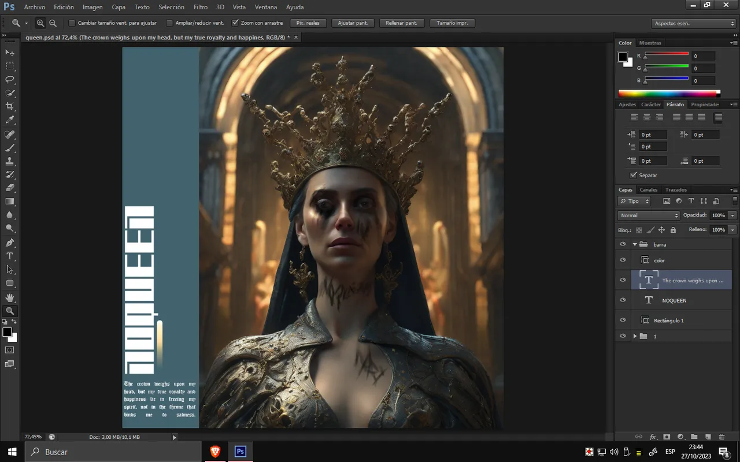Open the Tipo layer filter dropdown

point(634,201)
